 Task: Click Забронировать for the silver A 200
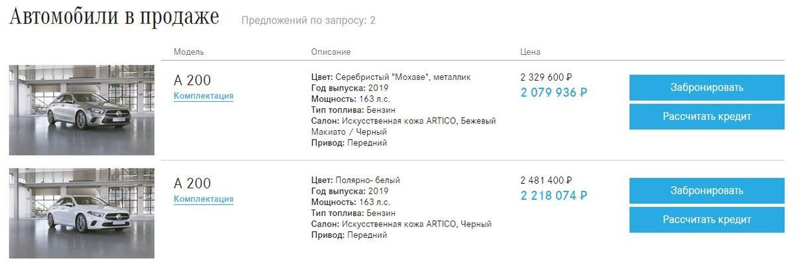(706, 87)
